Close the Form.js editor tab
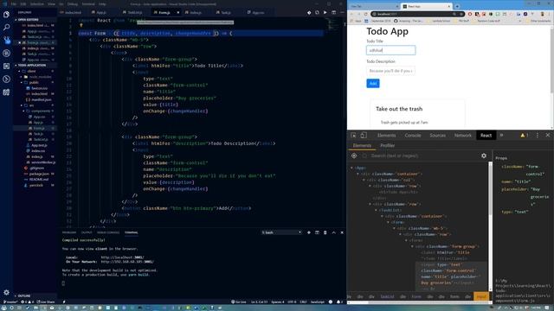The image size is (554, 311). tap(177, 12)
